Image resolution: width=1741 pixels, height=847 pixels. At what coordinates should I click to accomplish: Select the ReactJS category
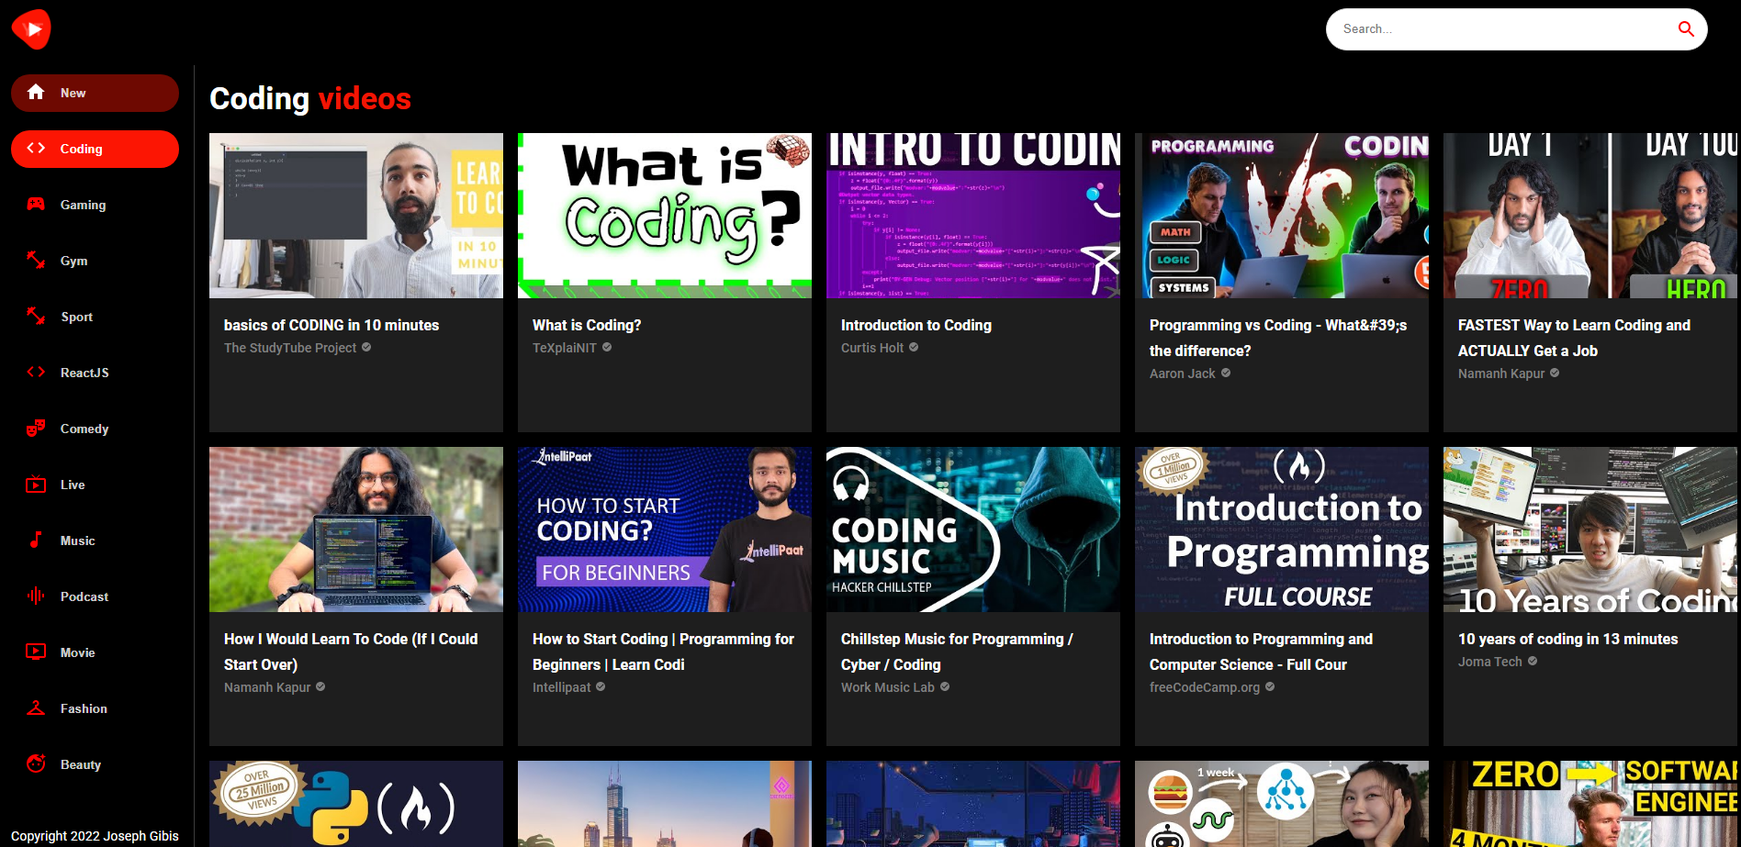[95, 373]
